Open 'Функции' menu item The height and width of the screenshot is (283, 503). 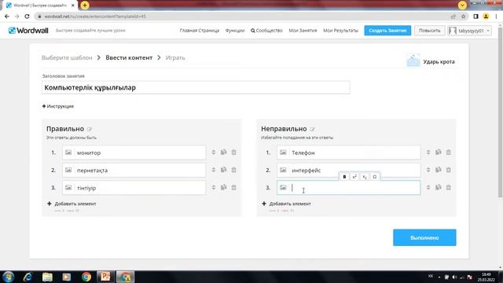tap(235, 31)
